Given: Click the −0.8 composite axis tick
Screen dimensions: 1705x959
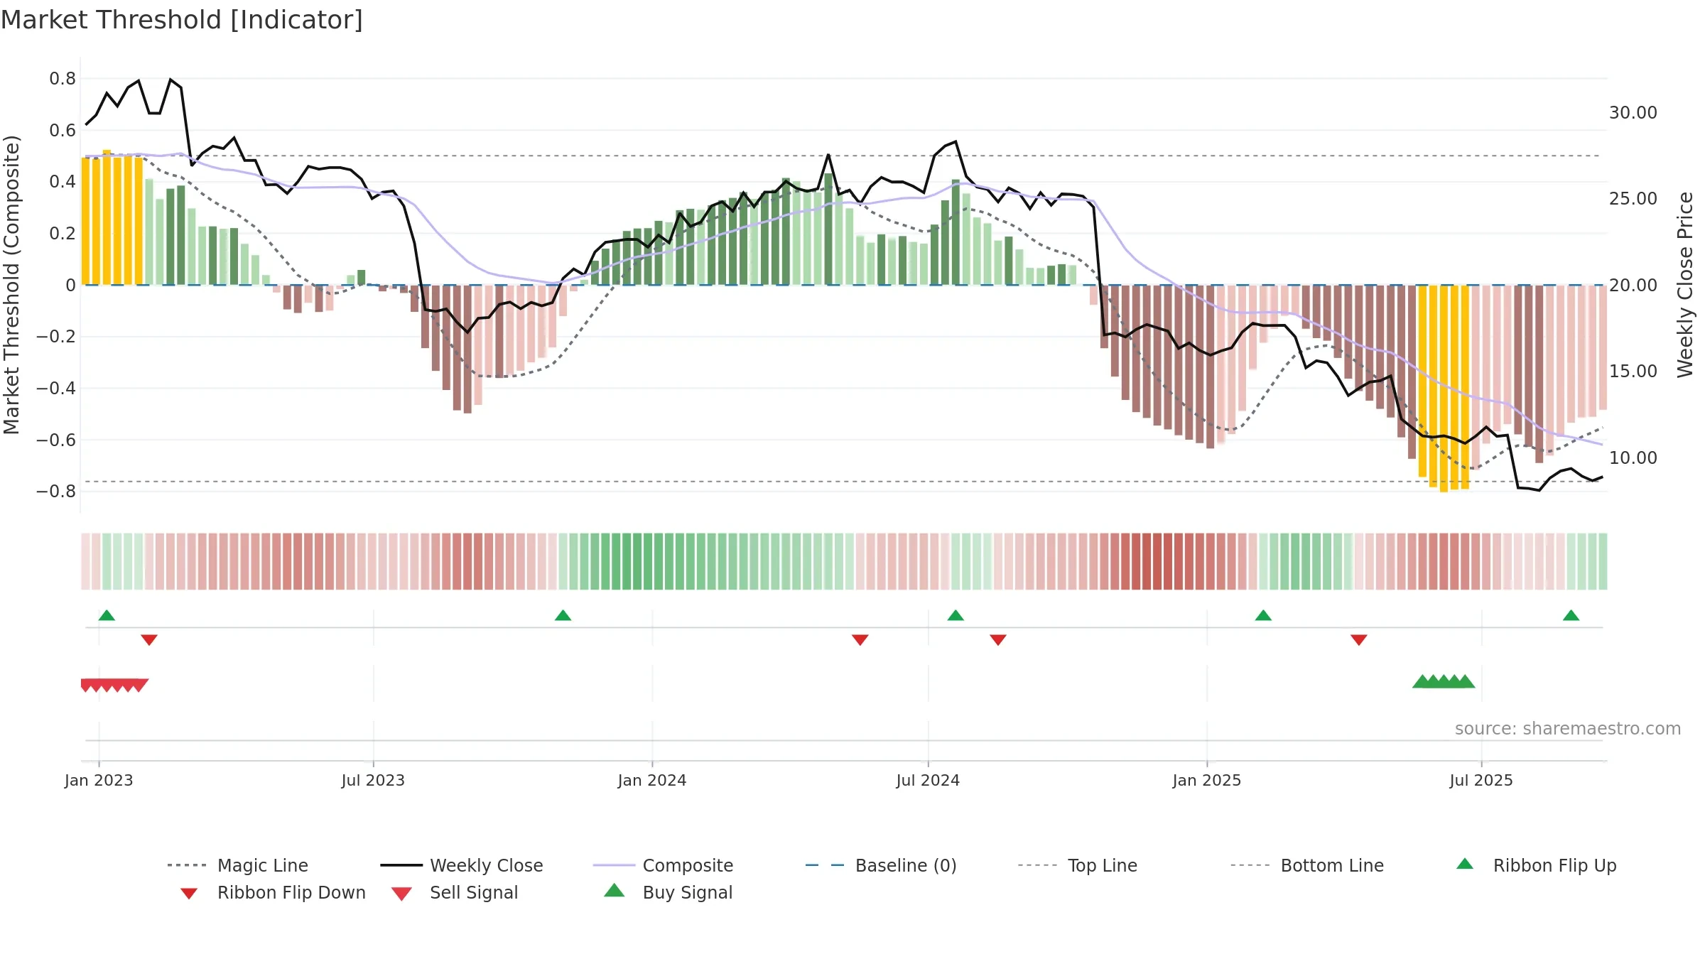Looking at the screenshot, I should click(x=56, y=491).
